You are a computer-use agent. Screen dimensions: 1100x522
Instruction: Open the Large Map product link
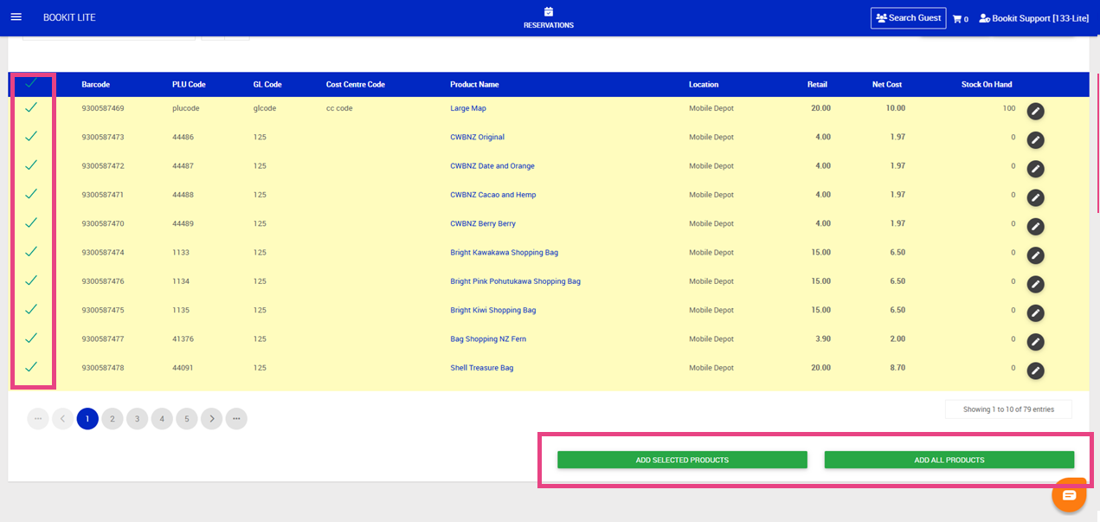pos(467,108)
